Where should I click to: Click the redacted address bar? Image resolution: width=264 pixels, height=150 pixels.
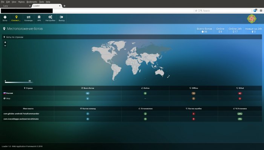(27, 11)
